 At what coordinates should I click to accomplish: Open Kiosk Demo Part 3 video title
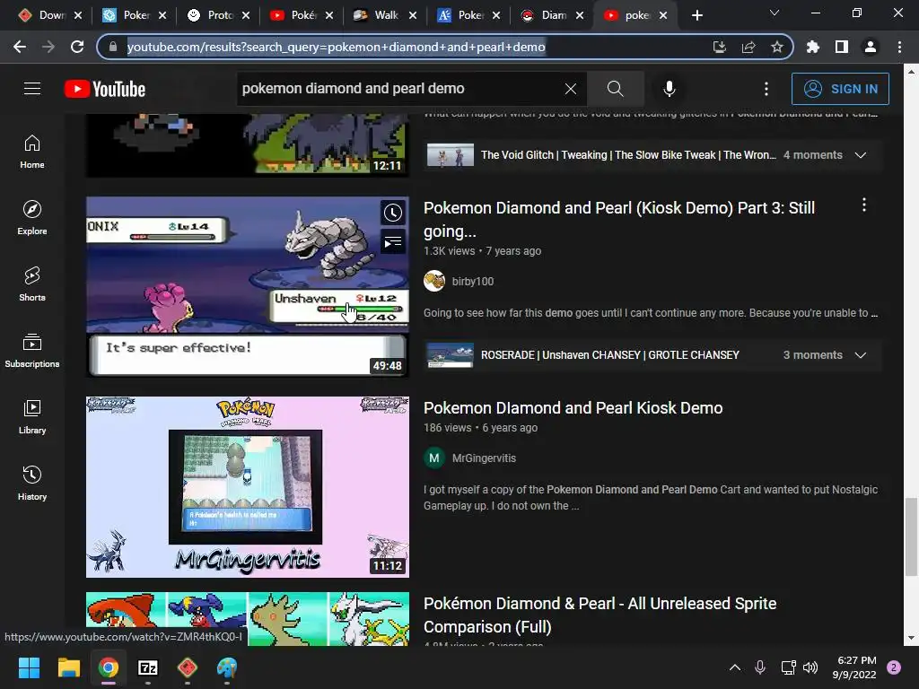pos(619,220)
